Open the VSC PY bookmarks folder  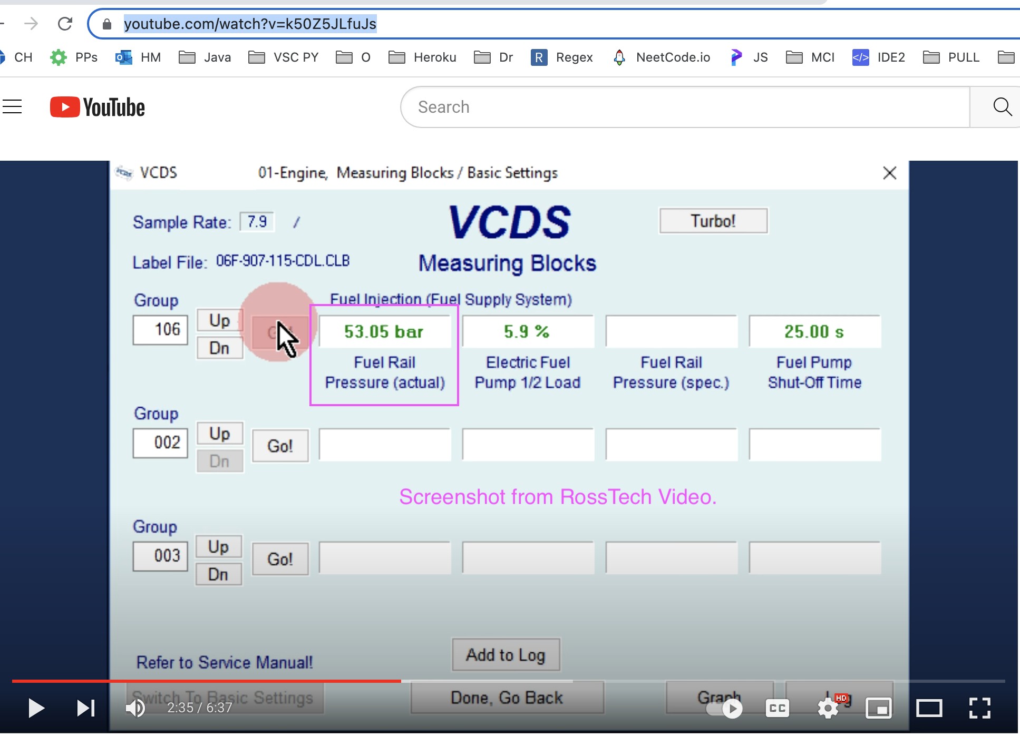point(284,57)
